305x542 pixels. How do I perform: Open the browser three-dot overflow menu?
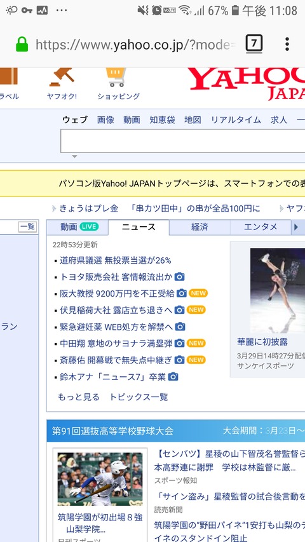pos(287,44)
